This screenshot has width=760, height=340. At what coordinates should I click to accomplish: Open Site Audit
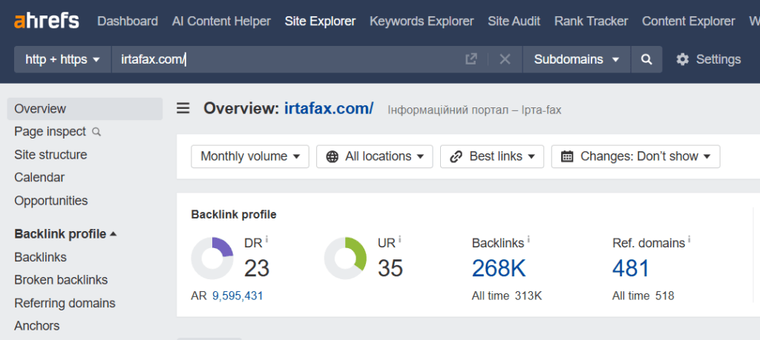[514, 21]
